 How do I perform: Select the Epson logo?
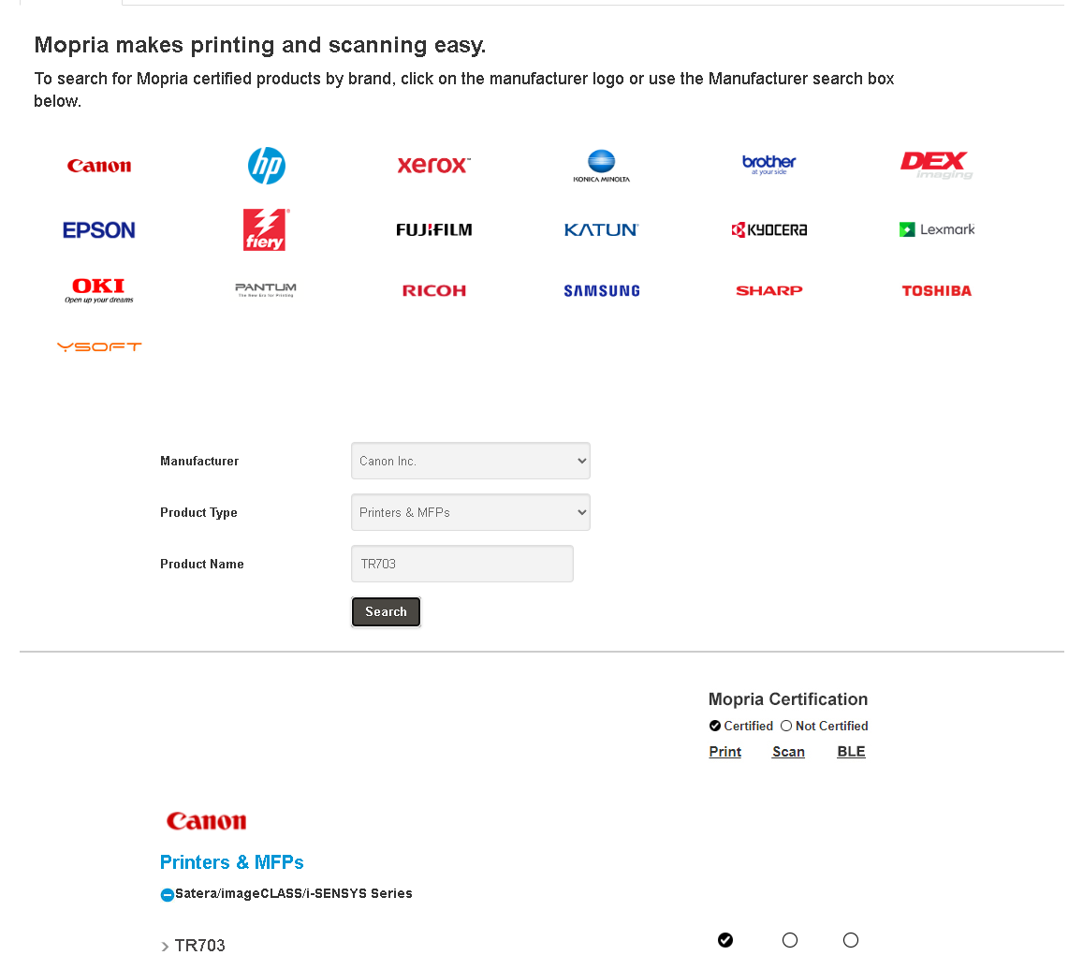pyautogui.click(x=99, y=230)
